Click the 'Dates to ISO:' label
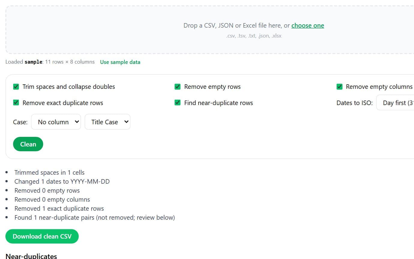 (x=355, y=103)
